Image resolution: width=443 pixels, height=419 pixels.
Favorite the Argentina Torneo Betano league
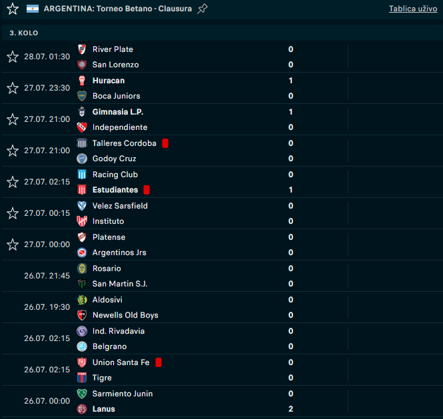13,9
